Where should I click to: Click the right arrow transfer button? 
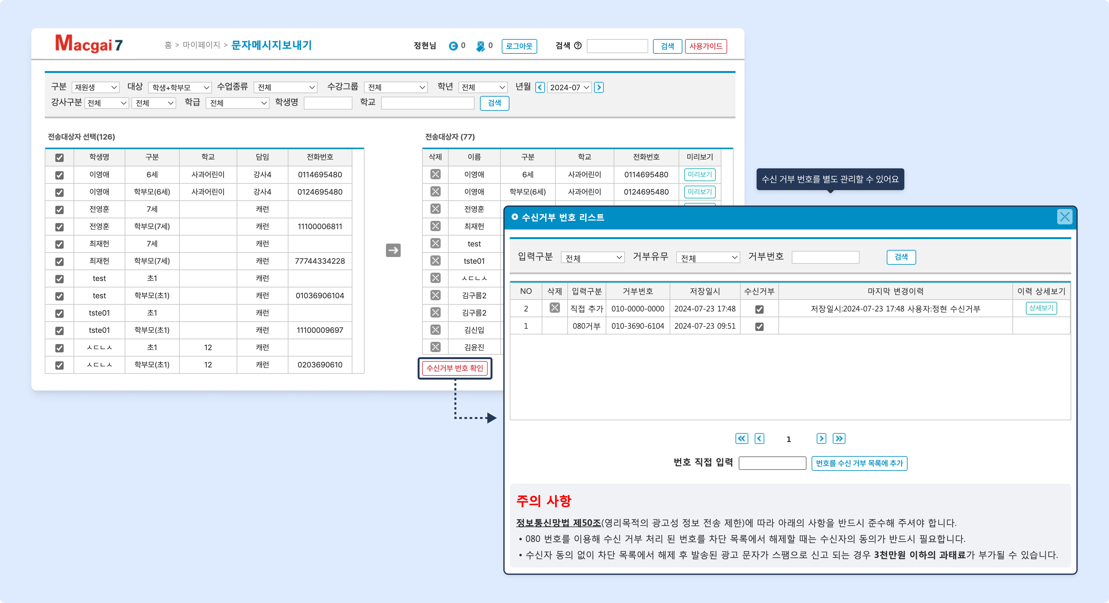[393, 250]
